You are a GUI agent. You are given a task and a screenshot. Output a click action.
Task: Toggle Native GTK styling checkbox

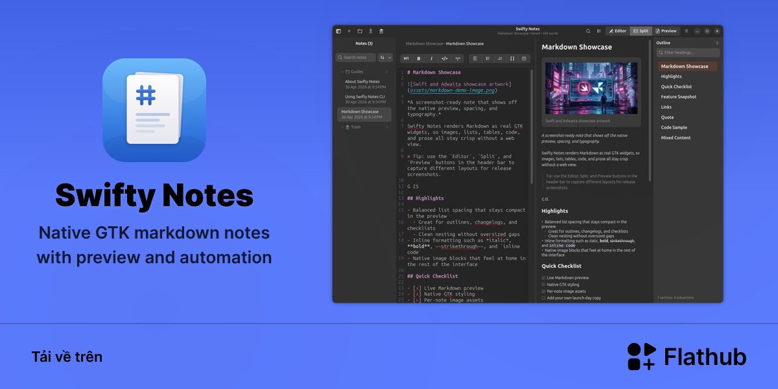tap(543, 285)
